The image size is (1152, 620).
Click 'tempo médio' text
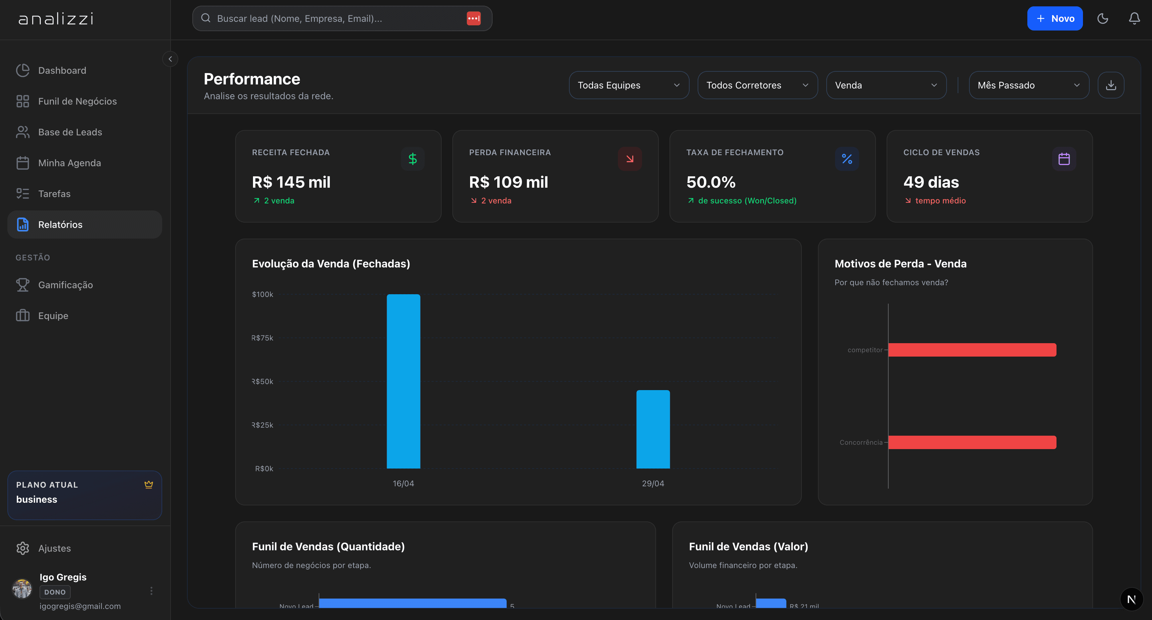[x=941, y=200]
